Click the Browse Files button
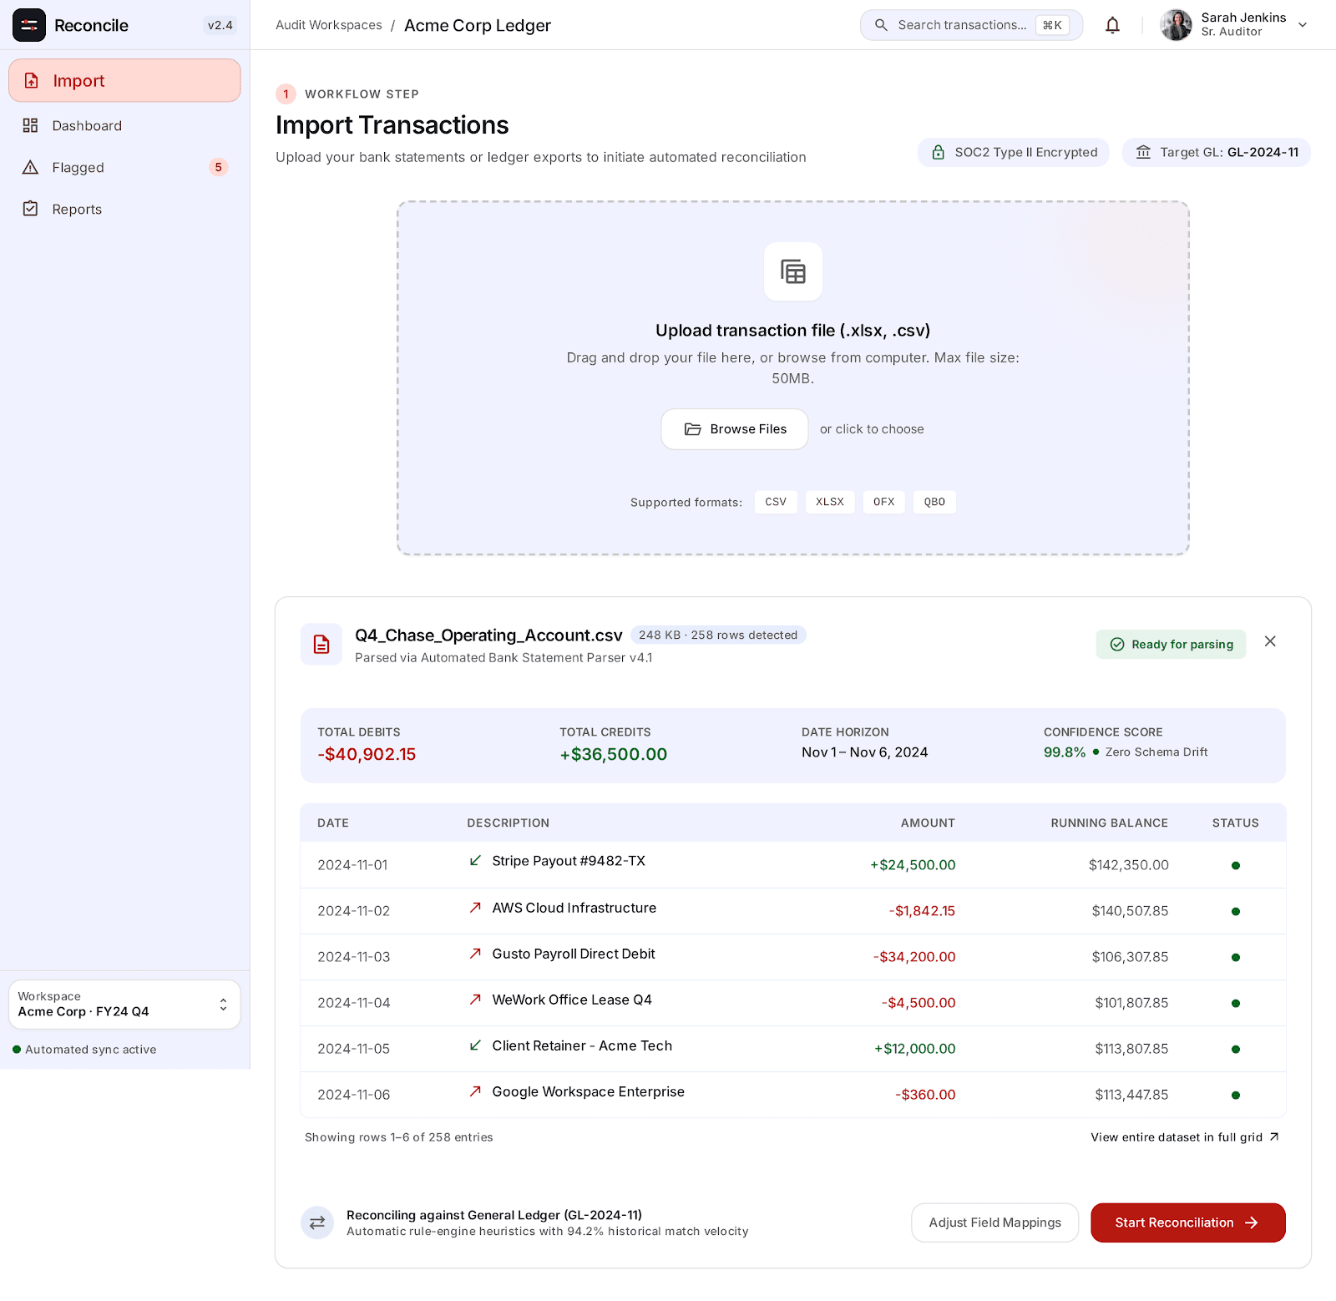 [x=735, y=429]
